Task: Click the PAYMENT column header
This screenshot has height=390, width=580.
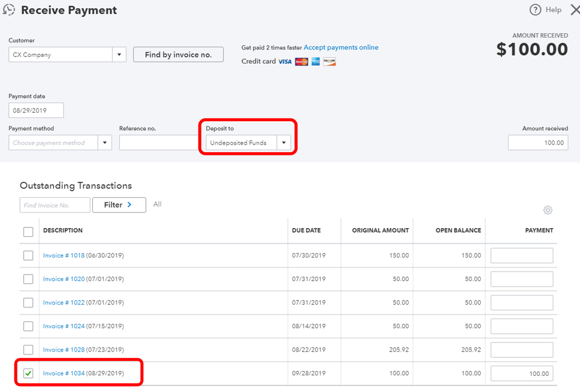Action: click(x=539, y=230)
